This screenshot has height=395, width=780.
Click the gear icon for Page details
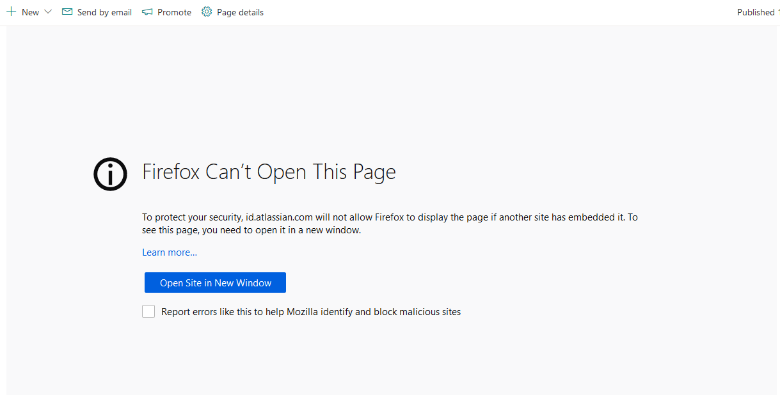(x=207, y=12)
